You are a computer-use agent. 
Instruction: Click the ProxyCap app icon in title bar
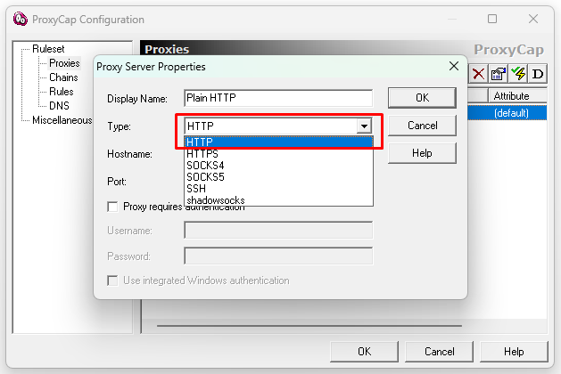20,19
